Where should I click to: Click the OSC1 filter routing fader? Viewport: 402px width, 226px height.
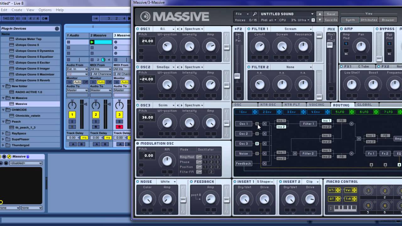(226, 47)
